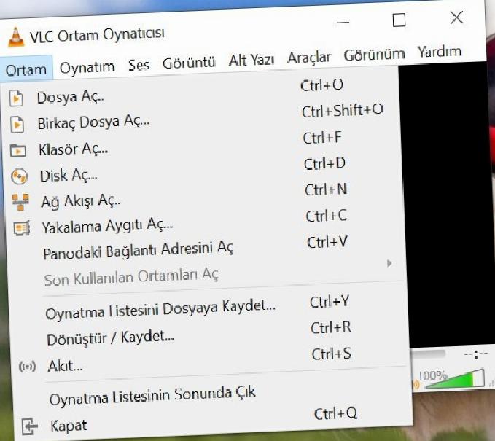Open the Oynatım menu
Viewport: 495px width, 441px height.
click(x=87, y=67)
